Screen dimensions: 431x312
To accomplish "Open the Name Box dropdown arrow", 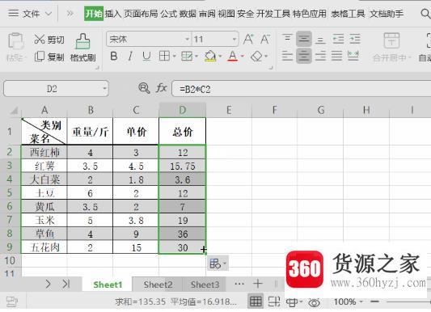I will 104,88.
